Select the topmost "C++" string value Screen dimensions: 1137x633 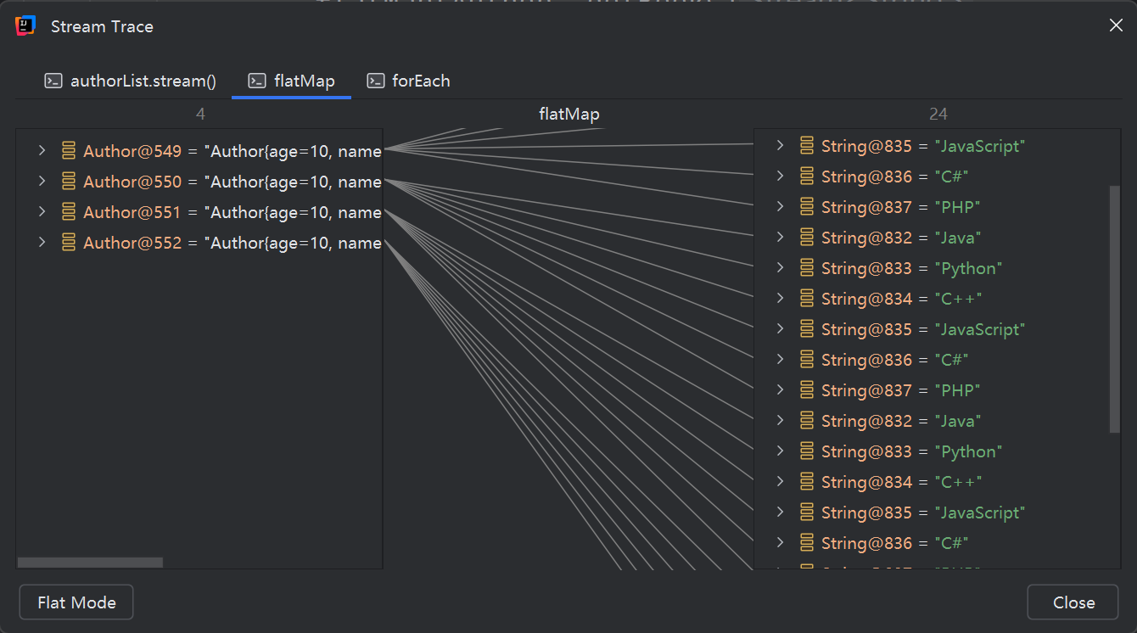coord(958,299)
